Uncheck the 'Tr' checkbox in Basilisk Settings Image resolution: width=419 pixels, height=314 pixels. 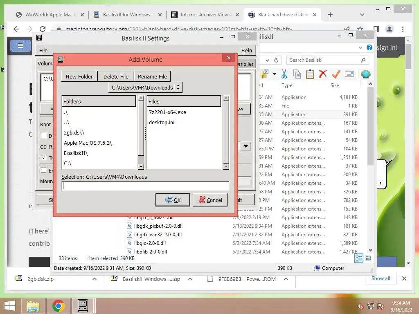[43, 157]
